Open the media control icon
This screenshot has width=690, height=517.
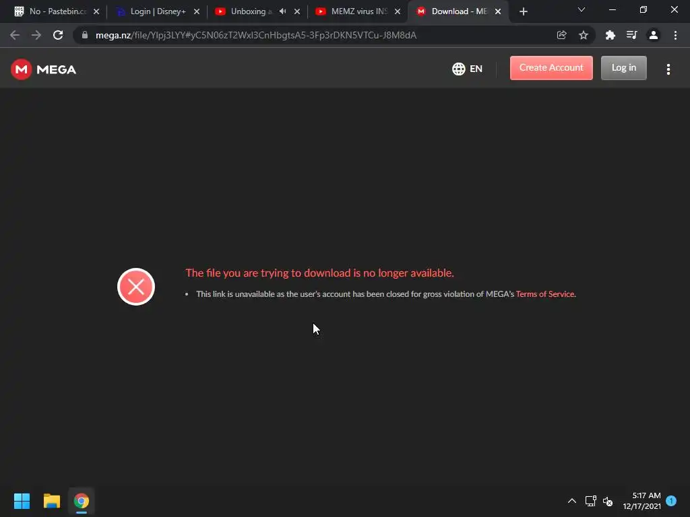coord(631,35)
